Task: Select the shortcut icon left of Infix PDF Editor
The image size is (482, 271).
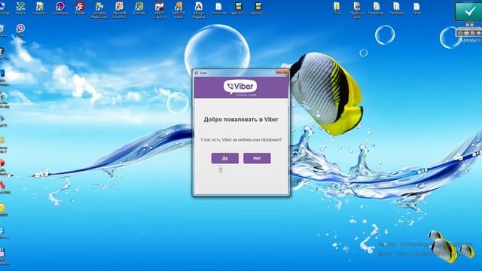Action: click(x=159, y=10)
